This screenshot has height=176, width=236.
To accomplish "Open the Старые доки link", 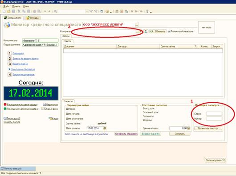I will coord(51,109).
